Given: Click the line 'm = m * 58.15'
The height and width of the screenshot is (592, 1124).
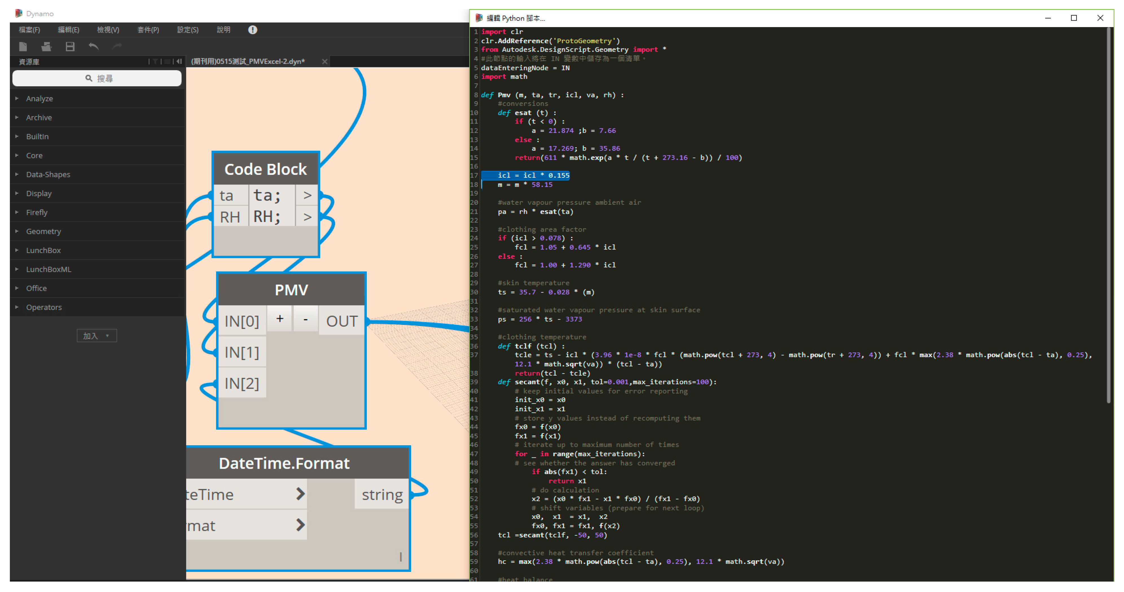Looking at the screenshot, I should 525,184.
